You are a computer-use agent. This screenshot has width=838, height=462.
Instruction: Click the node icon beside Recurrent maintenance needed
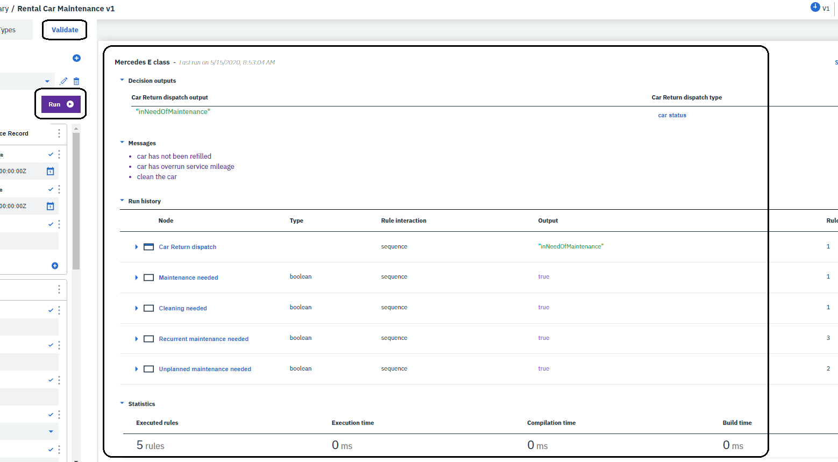[149, 339]
